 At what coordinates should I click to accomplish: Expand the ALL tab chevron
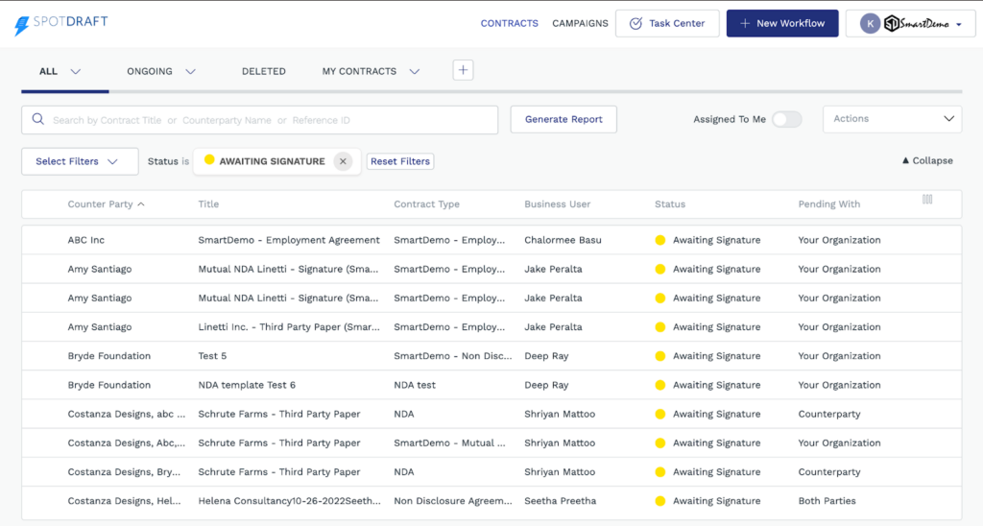coord(76,71)
